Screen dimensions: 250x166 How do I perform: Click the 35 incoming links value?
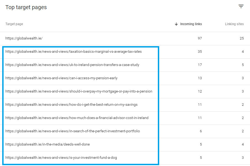200,52
